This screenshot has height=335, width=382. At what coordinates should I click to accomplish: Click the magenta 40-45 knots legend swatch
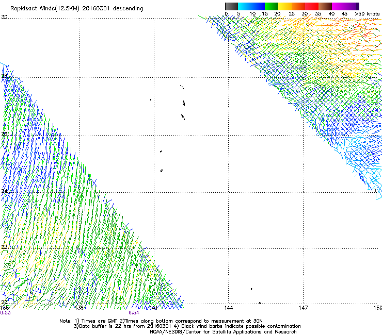(339, 6)
